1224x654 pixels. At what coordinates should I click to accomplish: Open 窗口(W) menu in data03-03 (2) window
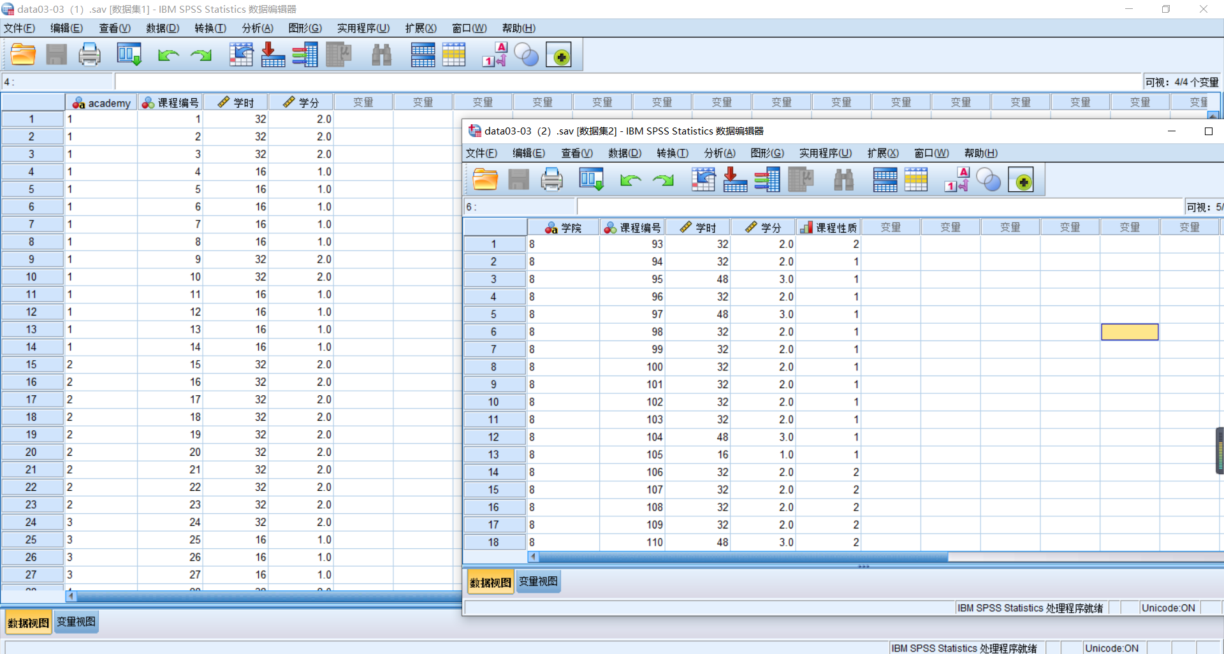[931, 153]
